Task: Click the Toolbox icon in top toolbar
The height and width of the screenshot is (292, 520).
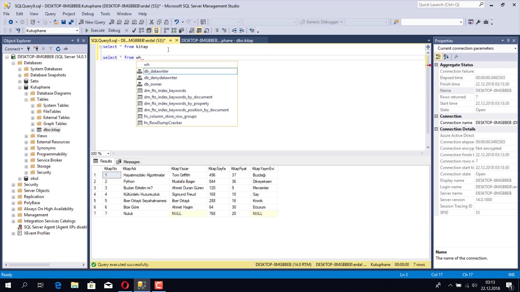Action: [485, 22]
